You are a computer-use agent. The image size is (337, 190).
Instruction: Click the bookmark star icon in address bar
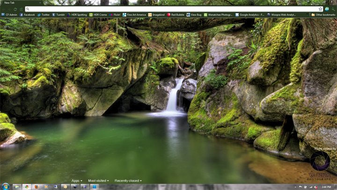point(321,9)
